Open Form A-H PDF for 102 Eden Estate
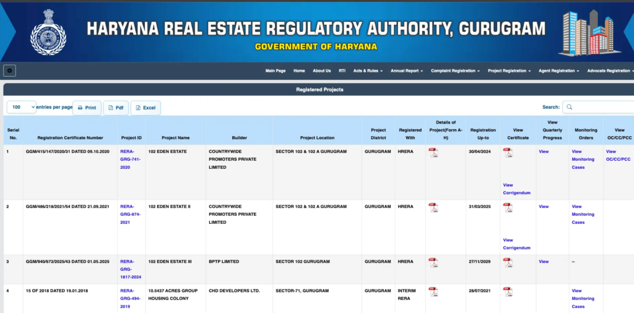The width and height of the screenshot is (634, 313). point(433,153)
